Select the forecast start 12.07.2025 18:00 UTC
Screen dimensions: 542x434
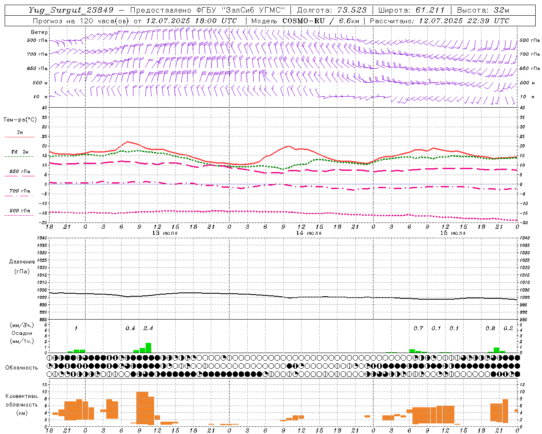pos(191,21)
